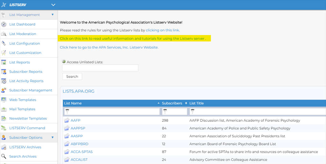Screen dimensions: 326x164
Task: Click the List Dashboard gauge icon
Action: click(x=4, y=24)
